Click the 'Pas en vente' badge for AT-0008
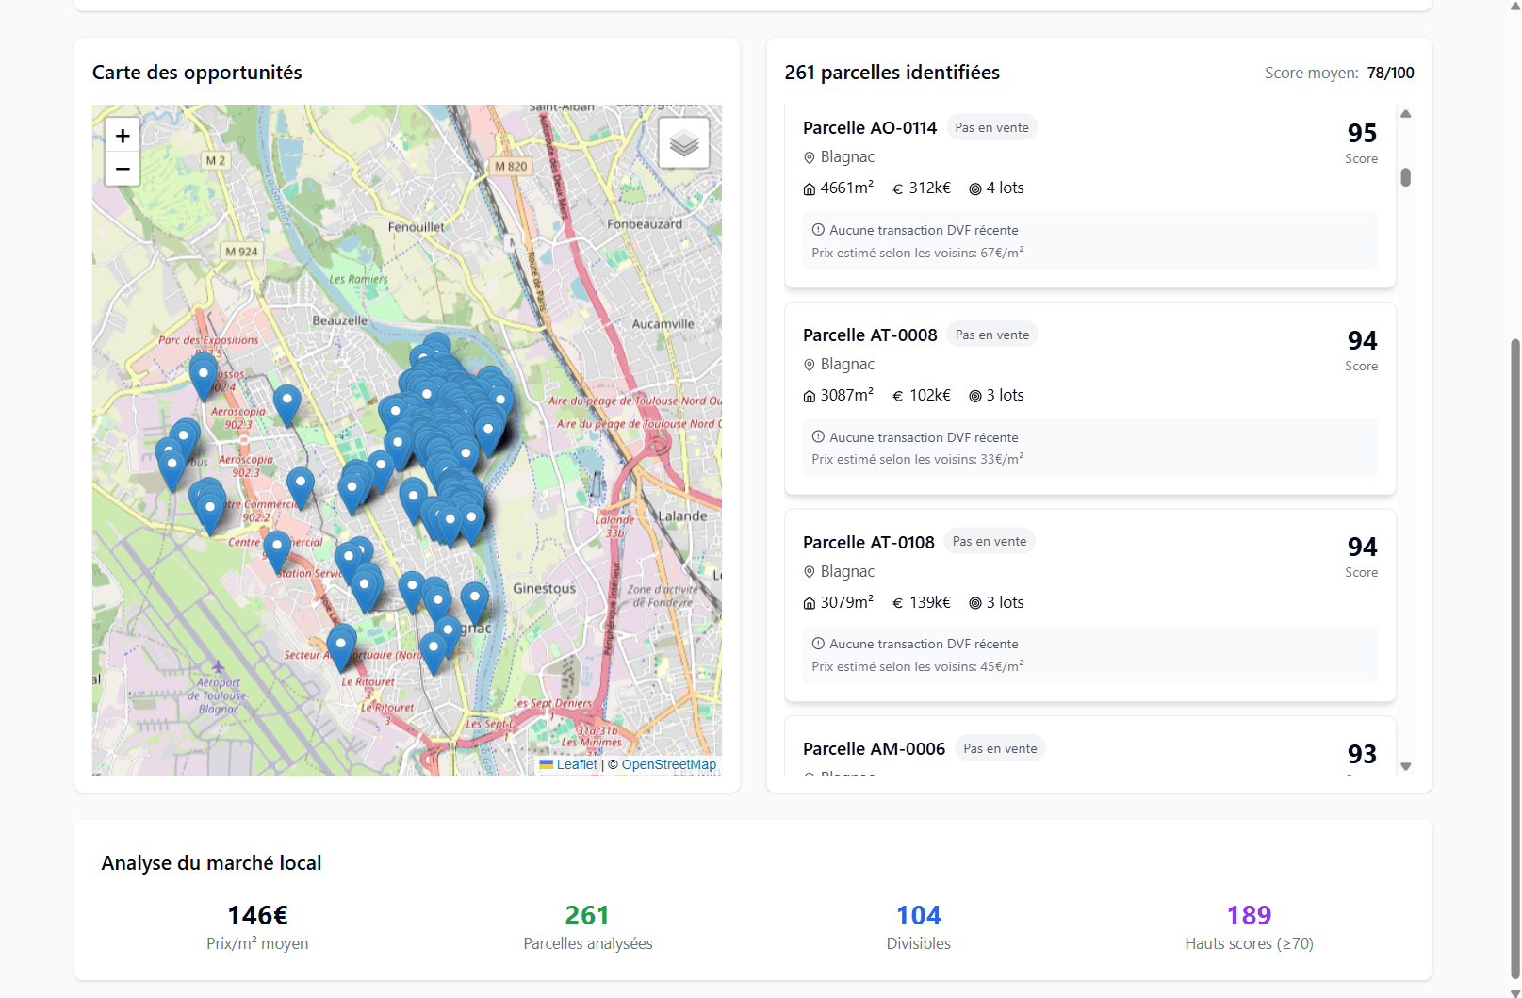The image size is (1522, 998). point(991,335)
